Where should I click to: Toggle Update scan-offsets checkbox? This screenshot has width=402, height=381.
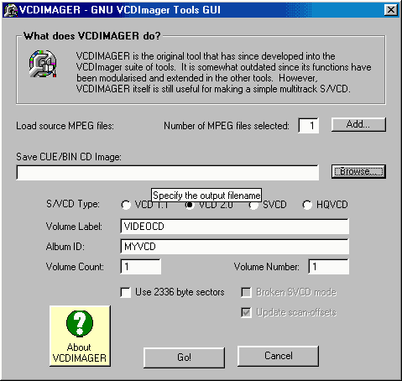tap(246, 312)
